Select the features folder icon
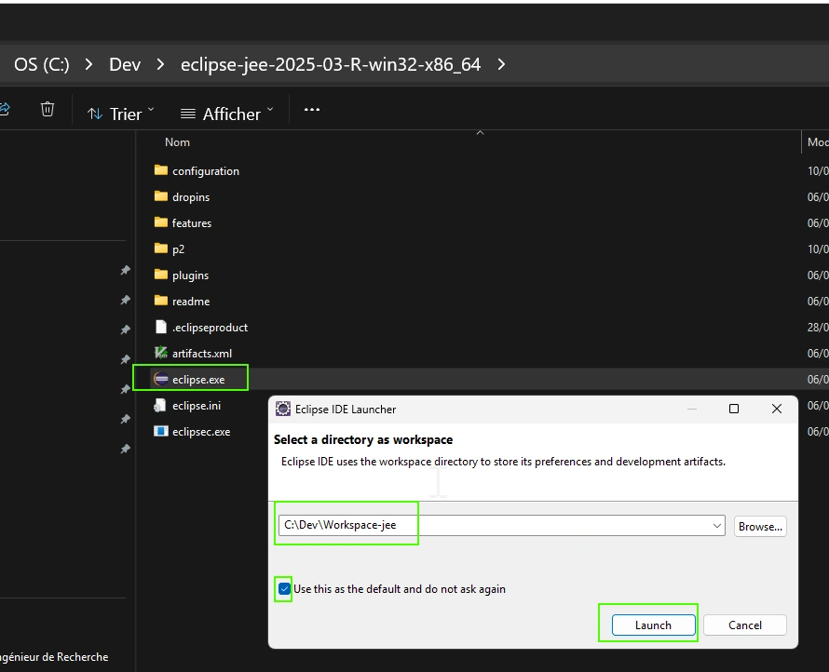Screen dimensions: 829x672 [x=161, y=222]
